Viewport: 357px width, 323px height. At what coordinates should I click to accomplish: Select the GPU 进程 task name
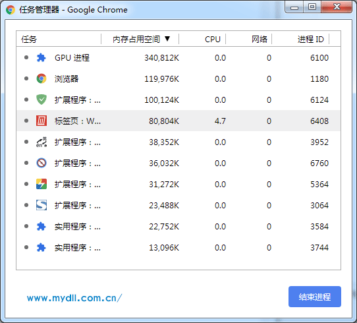pos(72,57)
